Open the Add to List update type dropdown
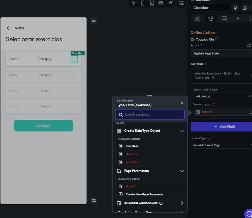Image resolution: width=252 pixels, height=218 pixels. click(x=223, y=96)
